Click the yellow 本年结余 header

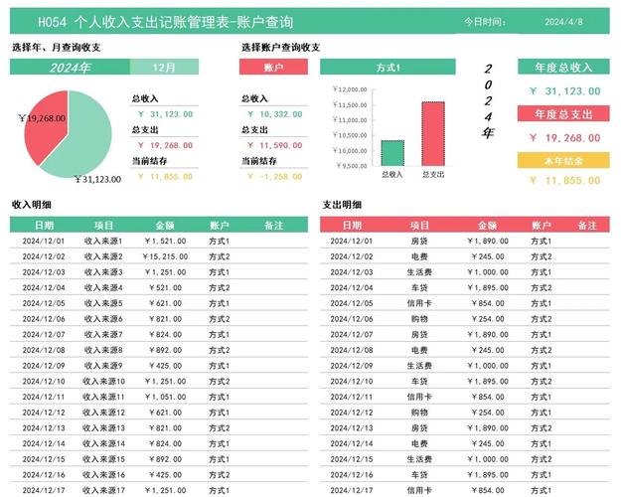563,160
